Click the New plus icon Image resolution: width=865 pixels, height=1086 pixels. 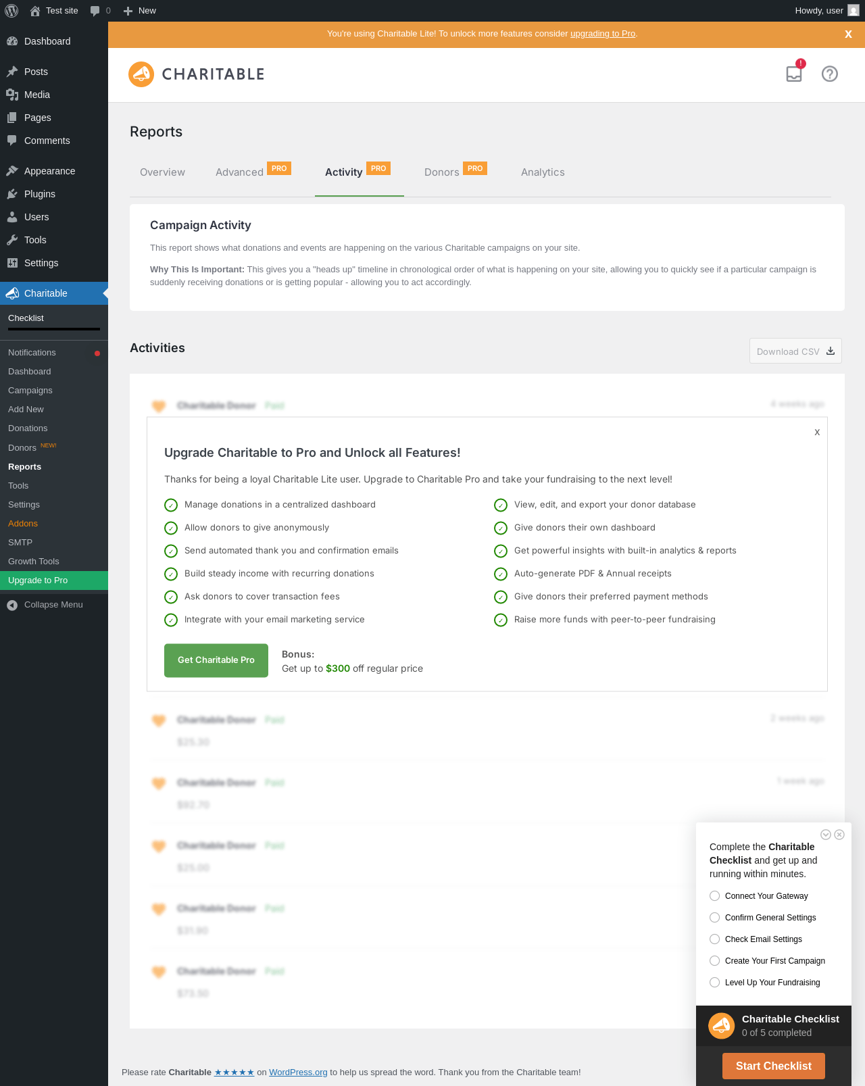click(128, 11)
